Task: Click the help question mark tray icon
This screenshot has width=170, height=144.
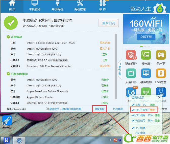Action: click(x=120, y=140)
